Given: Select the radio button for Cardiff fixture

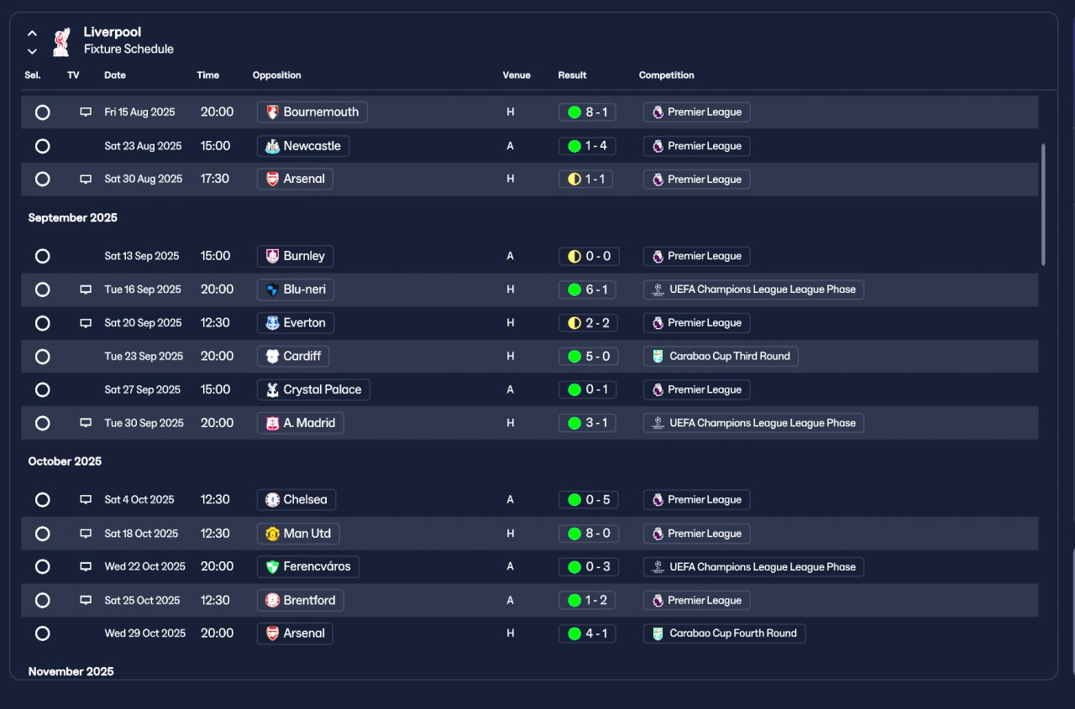Looking at the screenshot, I should 43,357.
